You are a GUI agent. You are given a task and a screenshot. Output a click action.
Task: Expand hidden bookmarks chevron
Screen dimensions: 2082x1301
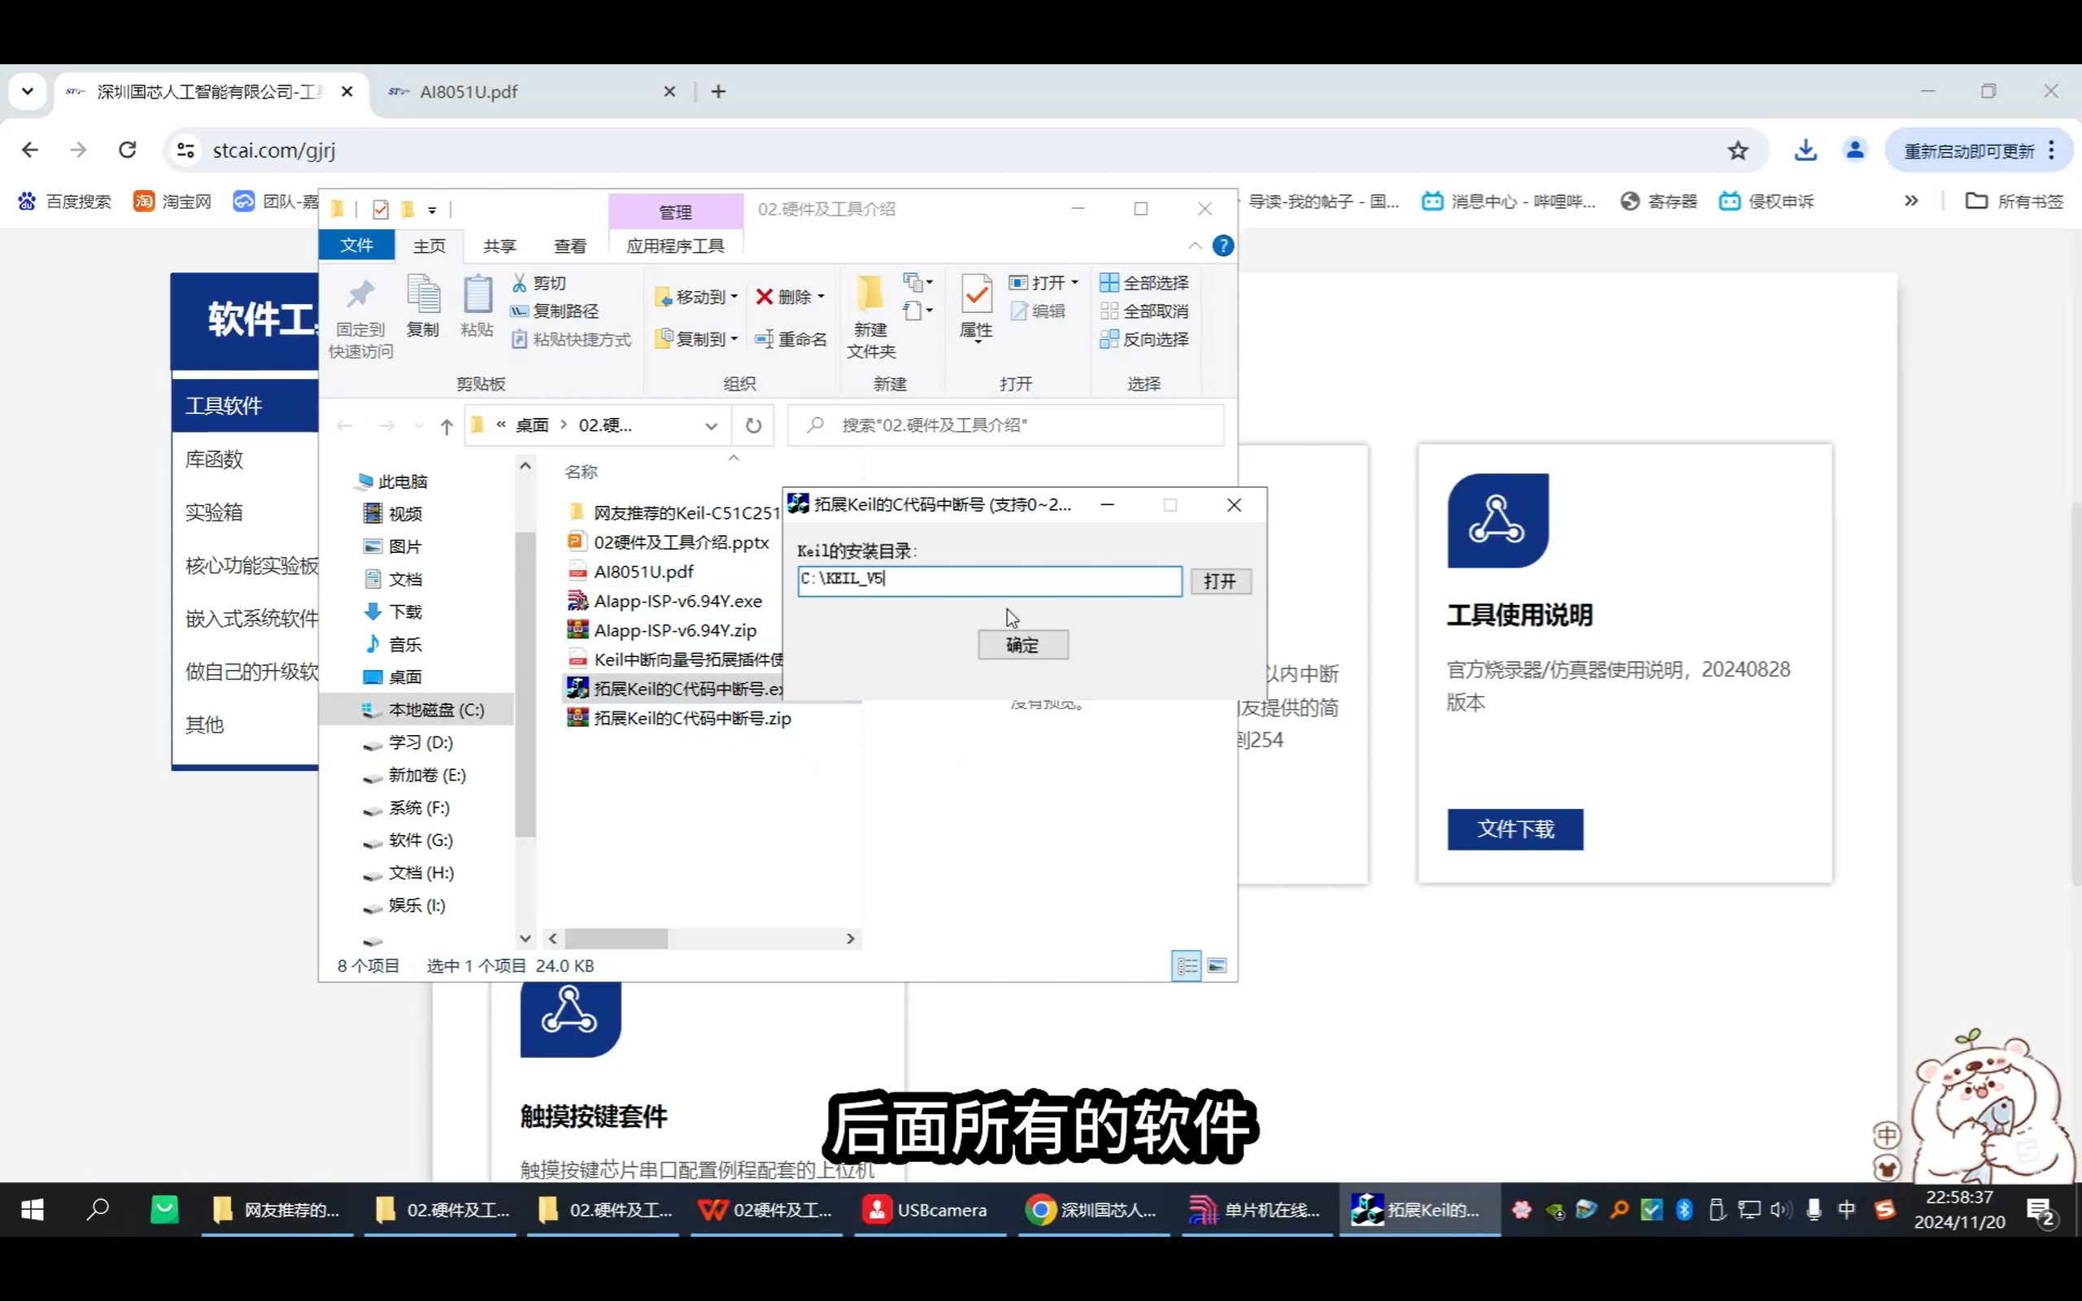[x=1910, y=201]
